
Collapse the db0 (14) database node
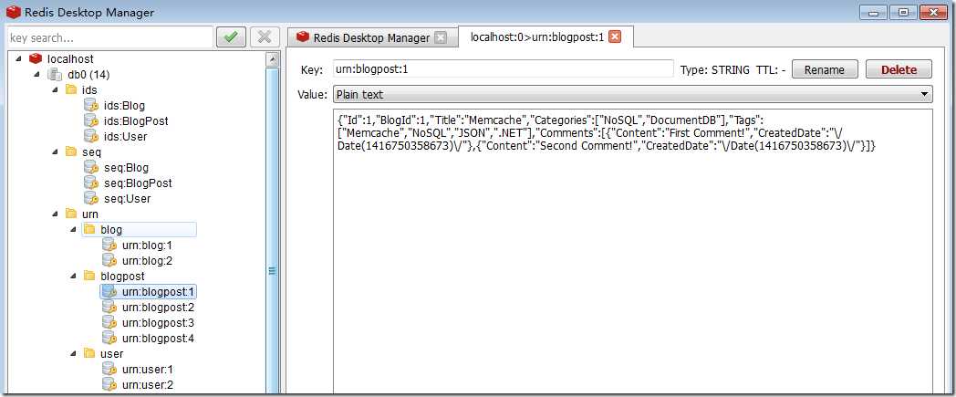pyautogui.click(x=36, y=75)
